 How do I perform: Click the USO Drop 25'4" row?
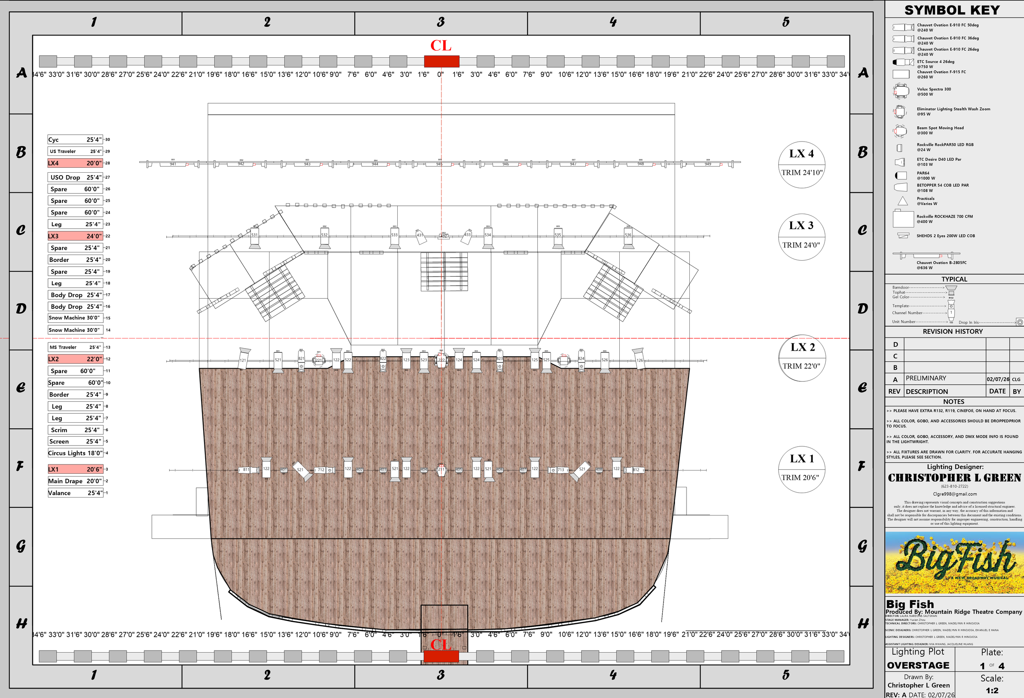75,177
